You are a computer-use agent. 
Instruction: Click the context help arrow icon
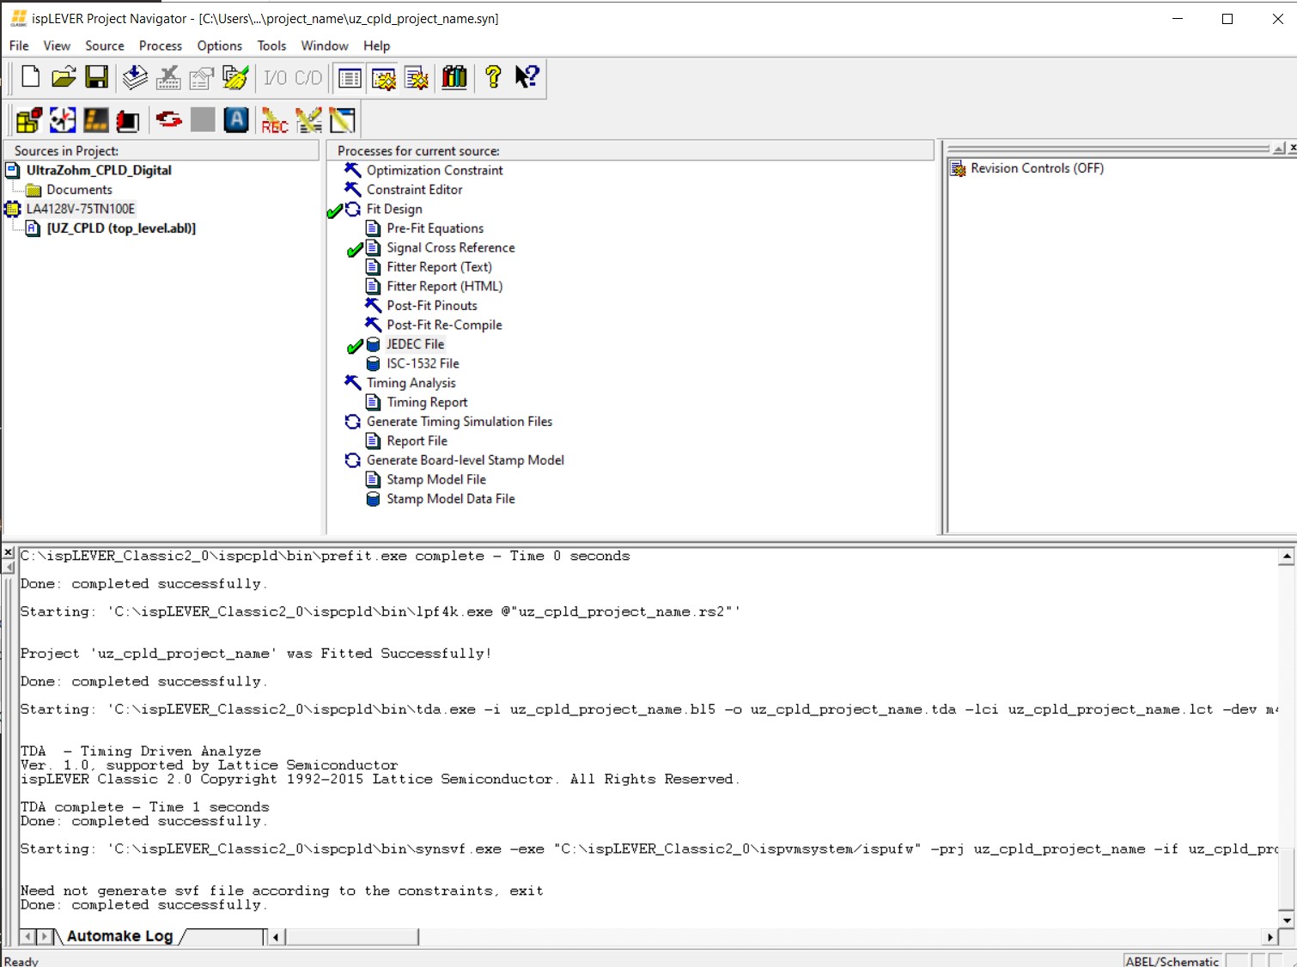[x=527, y=77]
